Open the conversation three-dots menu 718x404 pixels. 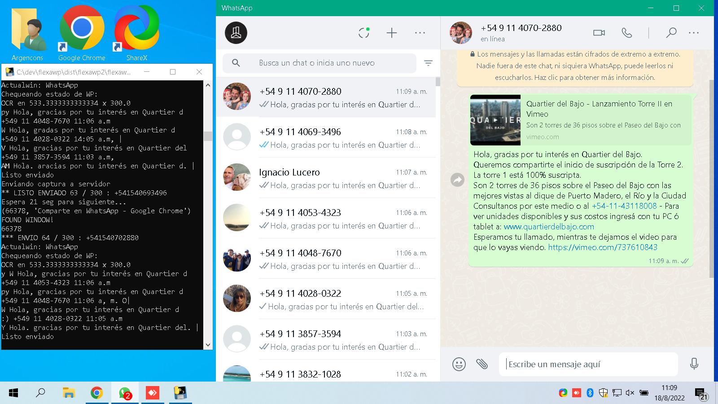coord(694,33)
